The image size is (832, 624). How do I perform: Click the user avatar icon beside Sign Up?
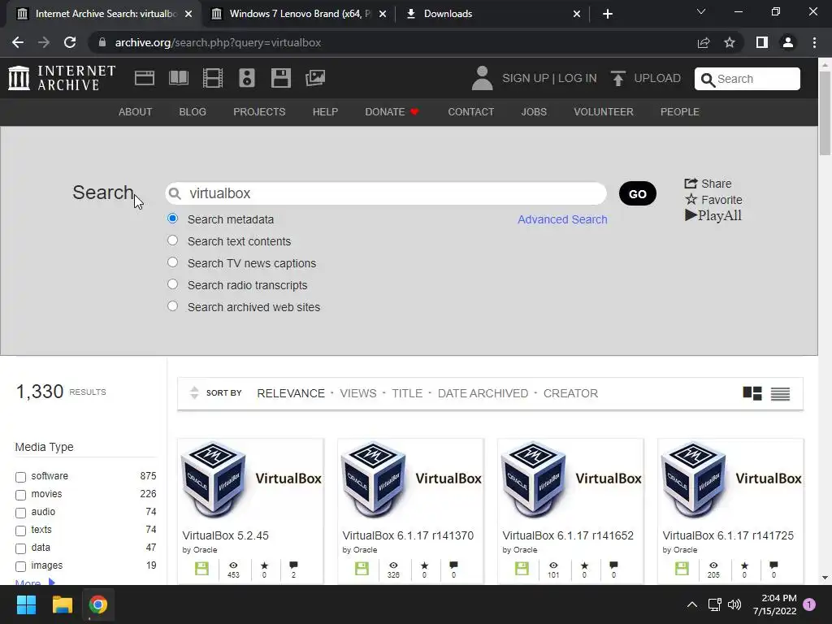click(x=482, y=78)
